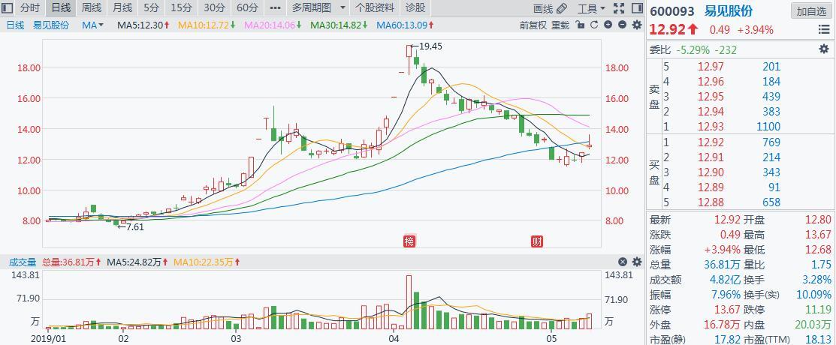Click the 财 marker on the timeline
The image size is (836, 345).
(x=536, y=241)
